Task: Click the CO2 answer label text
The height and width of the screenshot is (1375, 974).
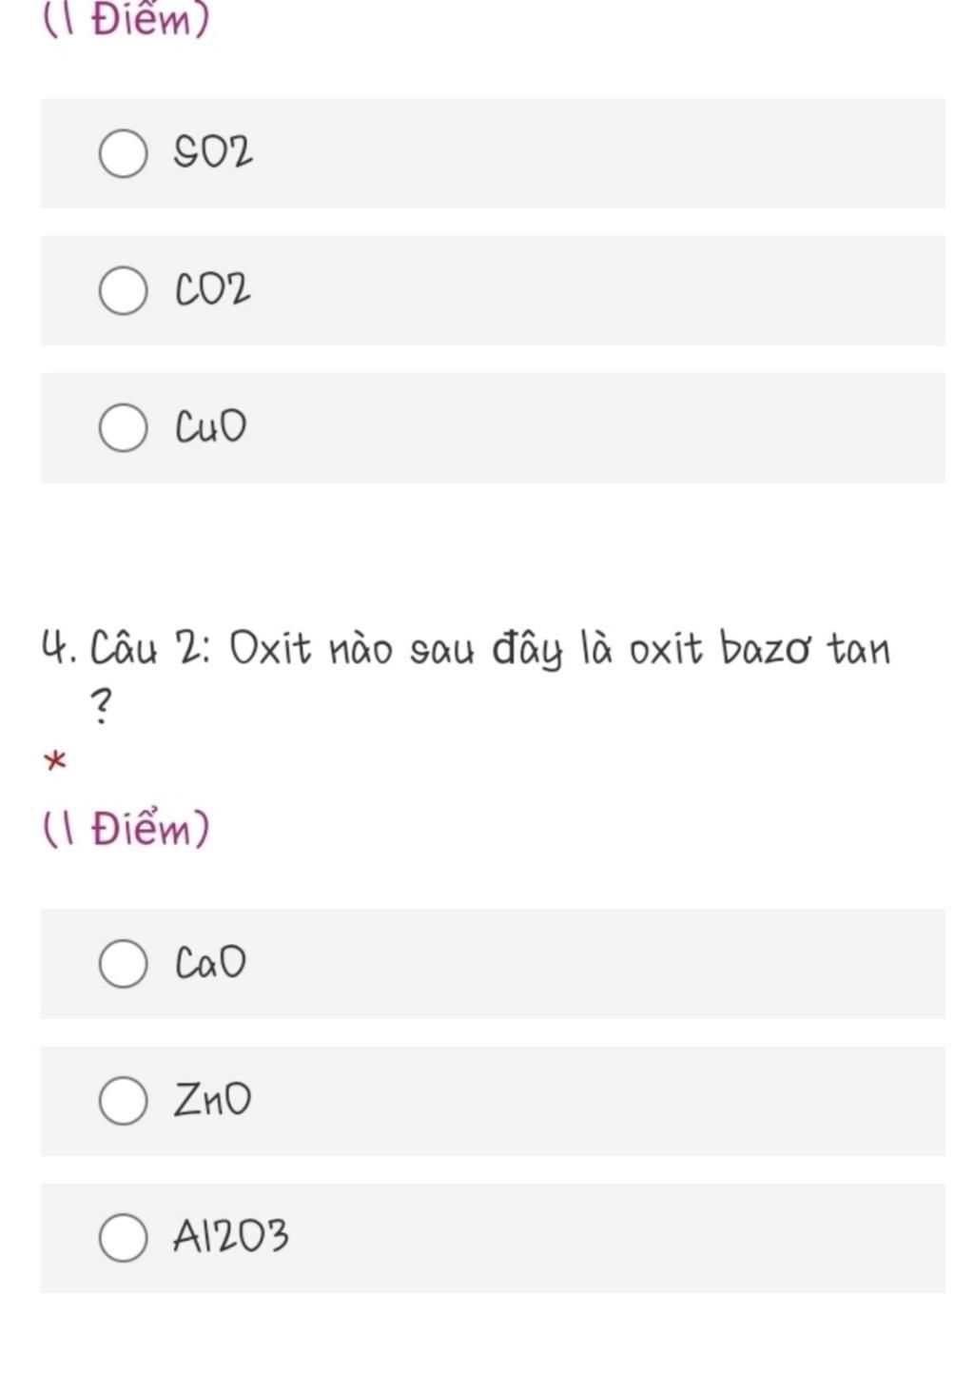Action: click(x=213, y=289)
